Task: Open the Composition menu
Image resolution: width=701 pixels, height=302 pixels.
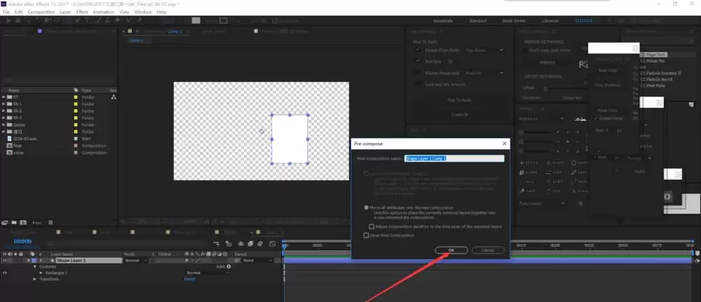Action: [x=41, y=12]
